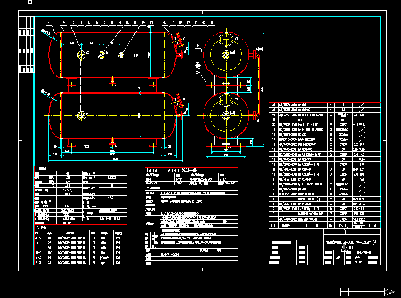Select the "c" row label in the nozzle table
Screen dimensions: 401x298
pyautogui.click(x=38, y=248)
